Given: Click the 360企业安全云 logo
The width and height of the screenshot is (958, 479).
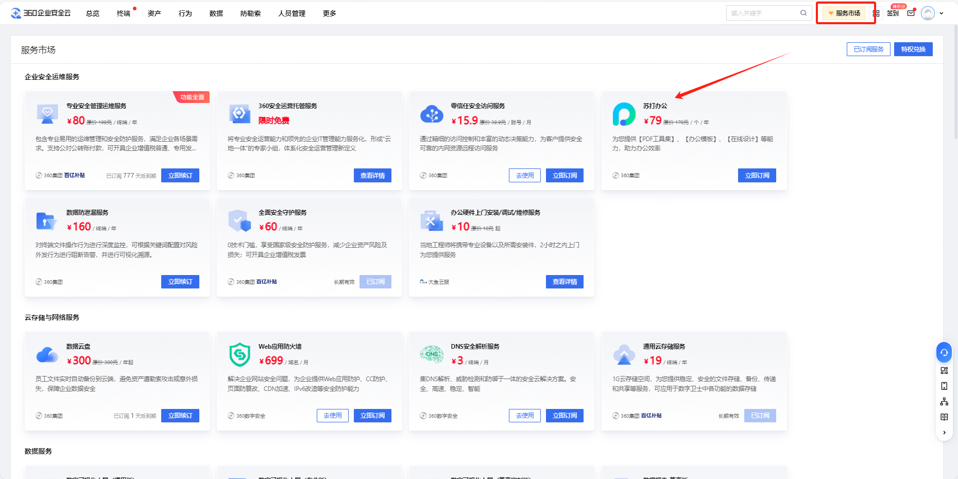Looking at the screenshot, I should point(41,13).
